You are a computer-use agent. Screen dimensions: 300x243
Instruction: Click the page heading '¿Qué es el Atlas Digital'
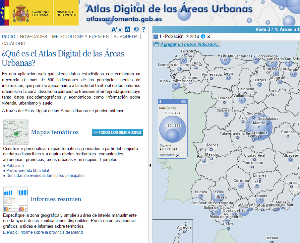click(63, 58)
